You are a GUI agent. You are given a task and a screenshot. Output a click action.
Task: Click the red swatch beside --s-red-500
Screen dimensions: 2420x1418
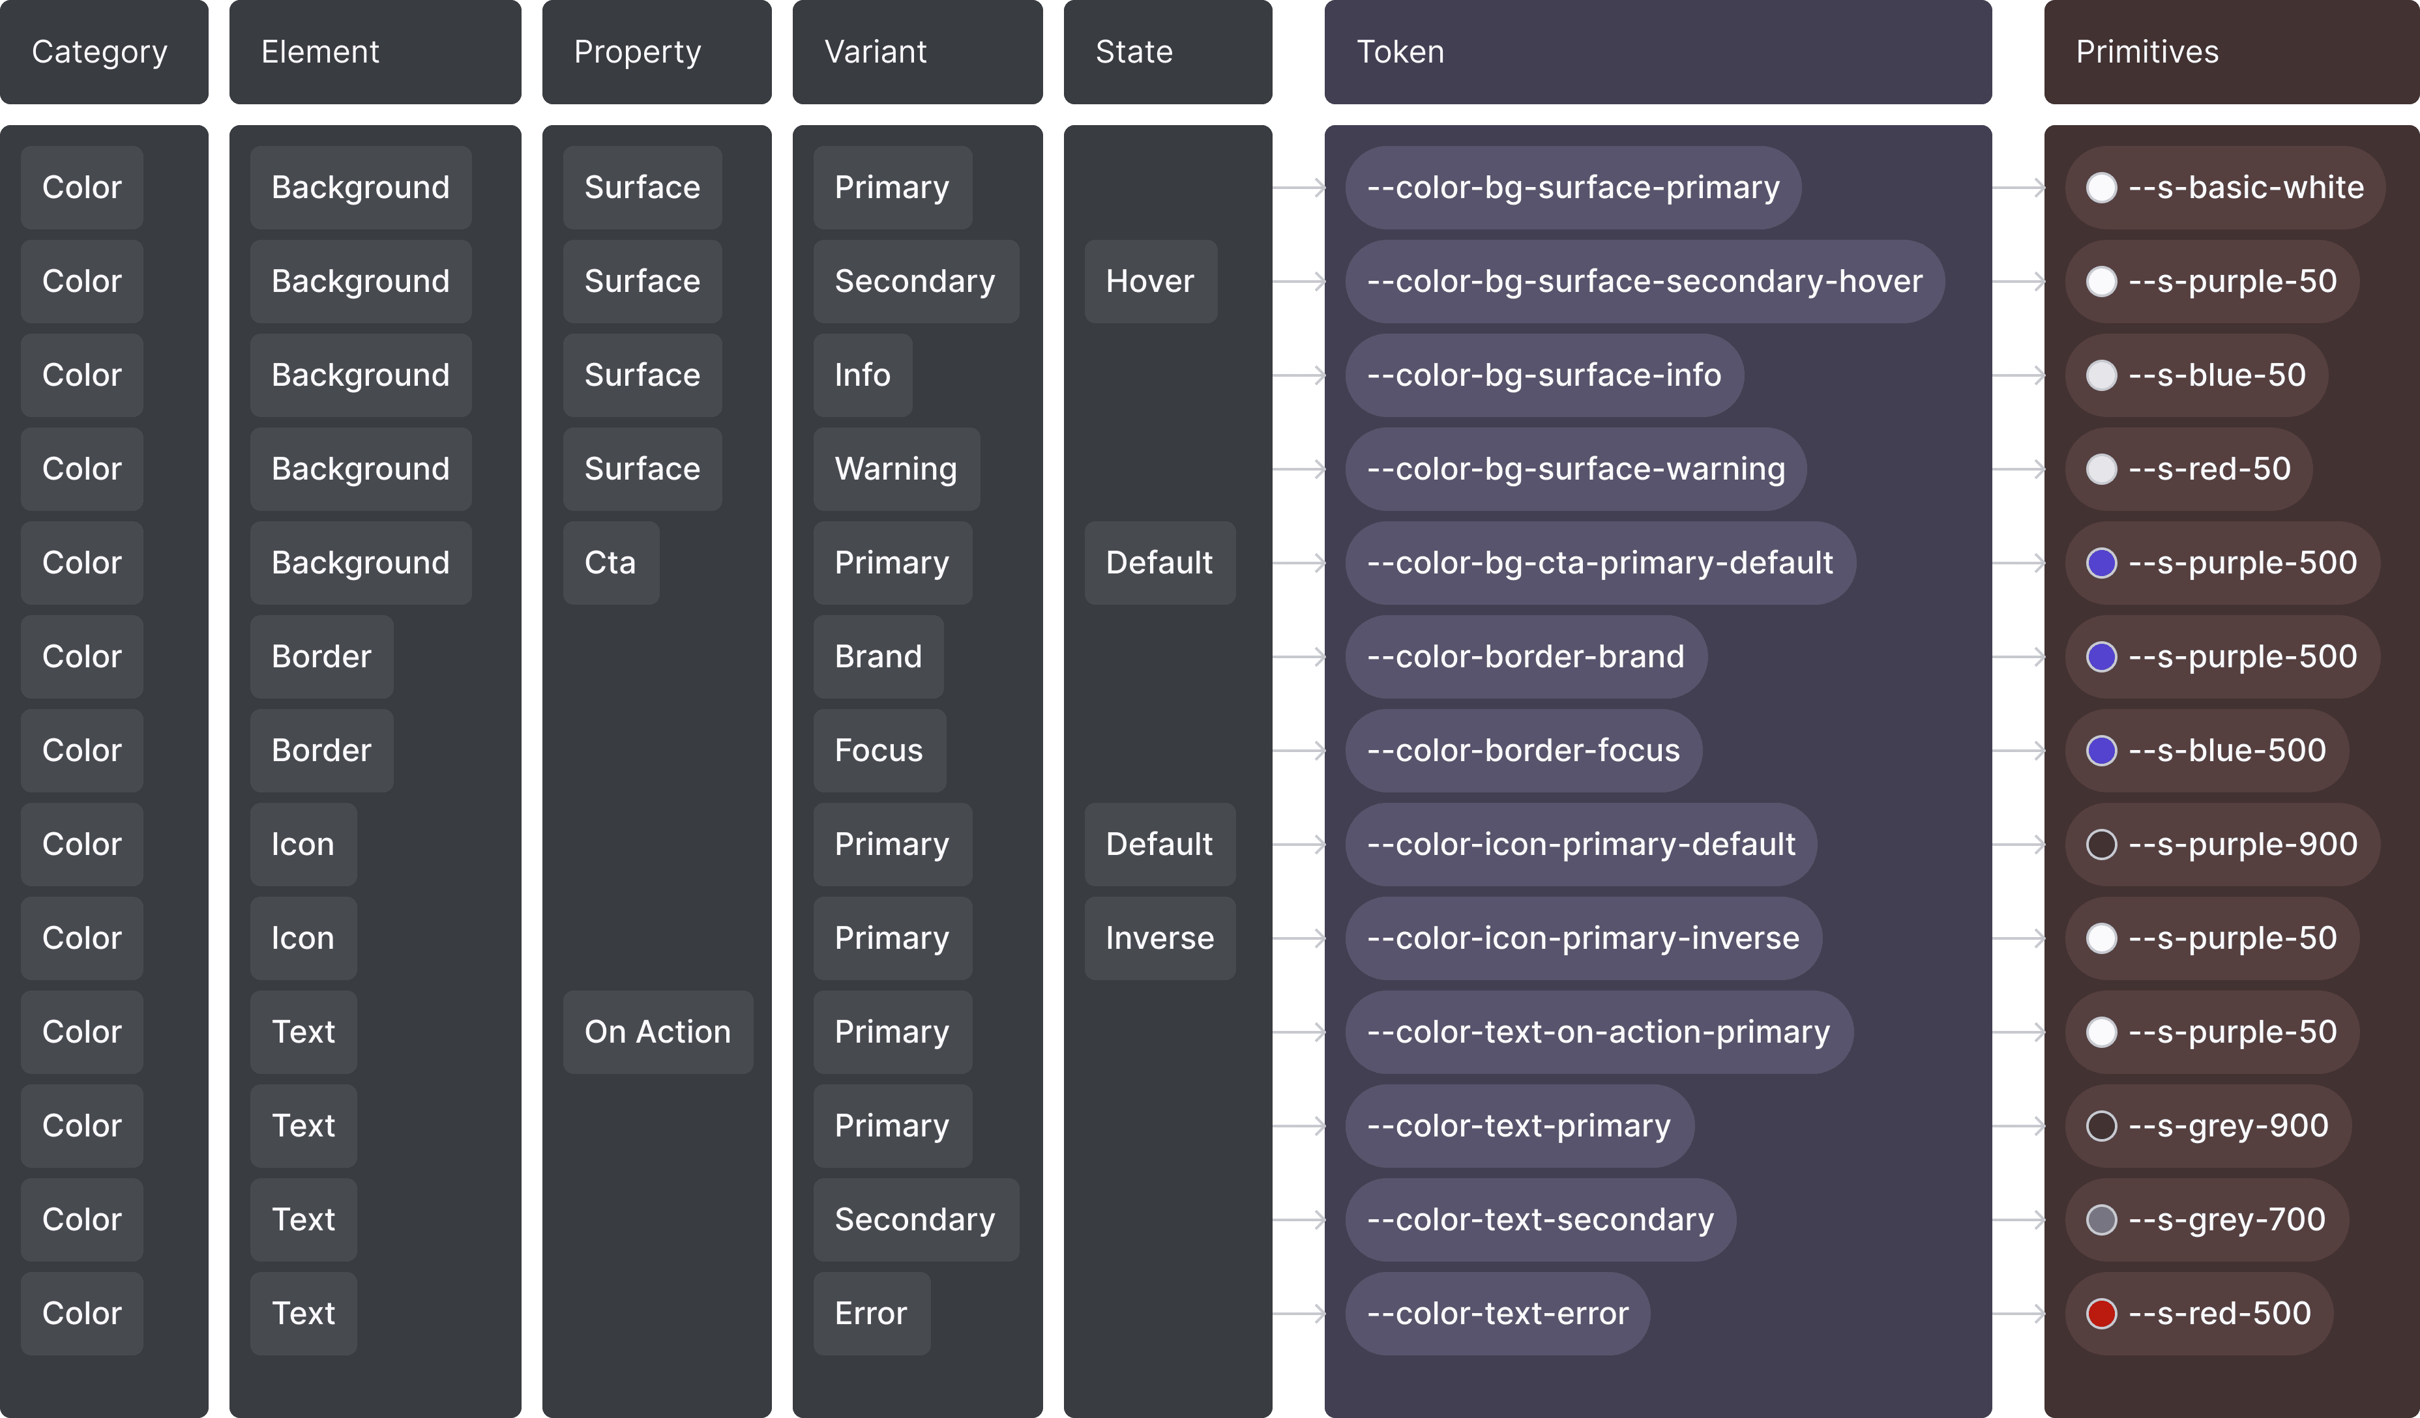(2101, 1313)
